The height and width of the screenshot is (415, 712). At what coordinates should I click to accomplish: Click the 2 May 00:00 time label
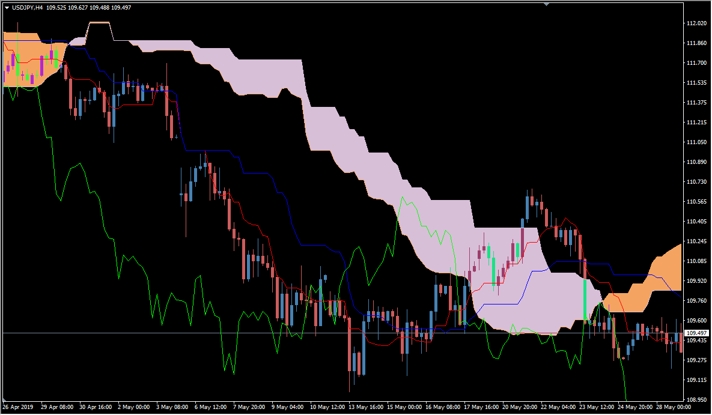coord(134,407)
